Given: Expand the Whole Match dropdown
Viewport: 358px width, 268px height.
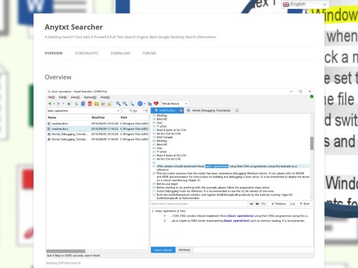Looking at the screenshot, I should point(175,104).
